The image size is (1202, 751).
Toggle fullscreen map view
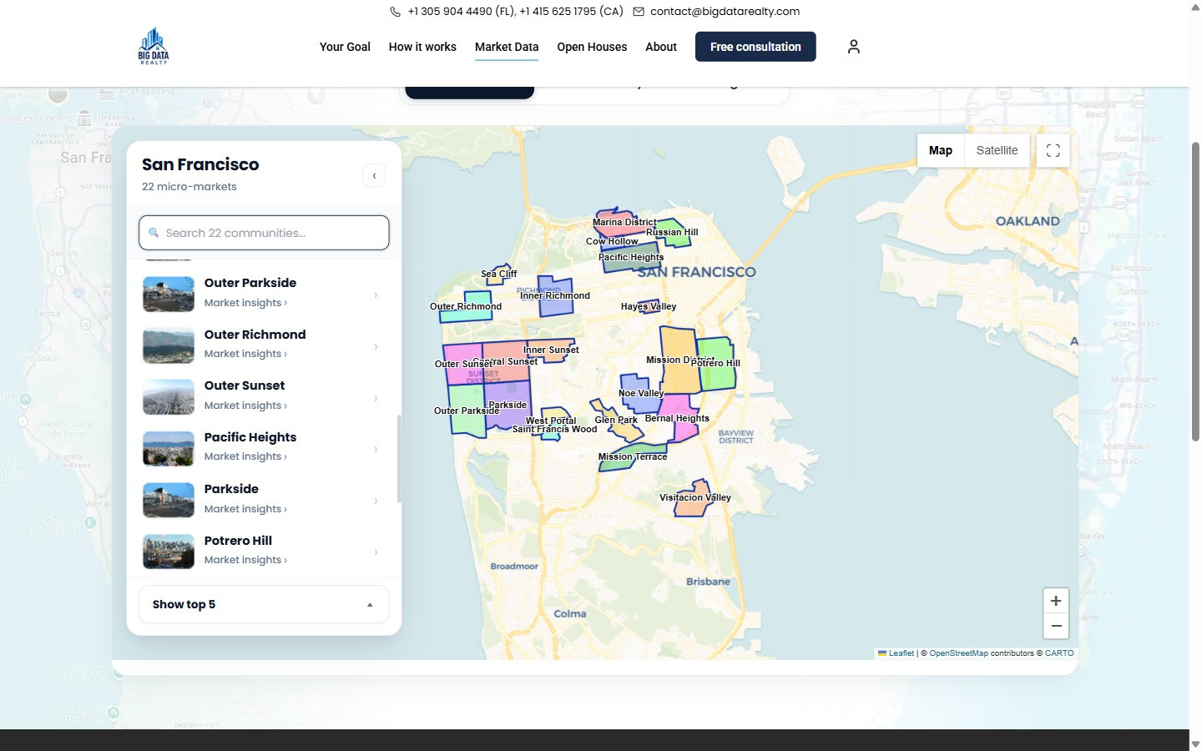click(1053, 150)
